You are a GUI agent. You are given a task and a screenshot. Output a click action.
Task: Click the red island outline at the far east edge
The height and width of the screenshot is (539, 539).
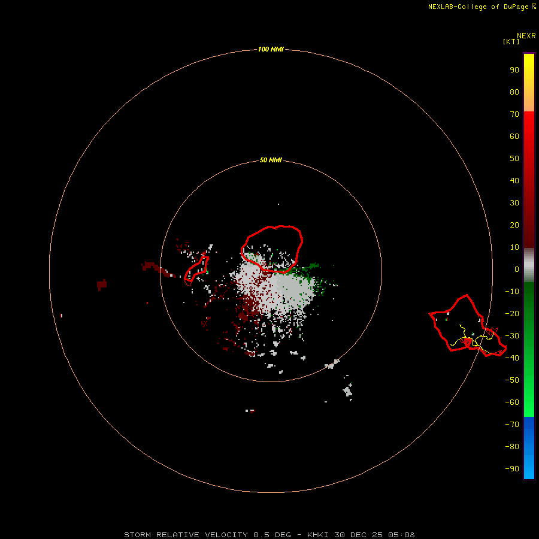pos(468,325)
